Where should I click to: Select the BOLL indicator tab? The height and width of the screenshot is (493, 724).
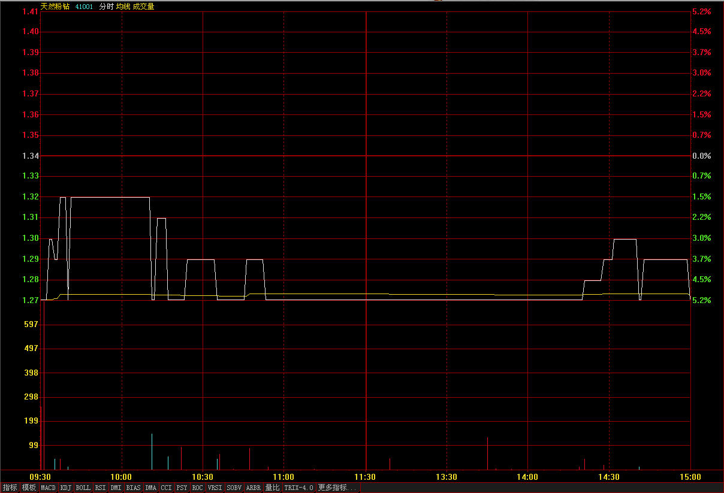click(83, 488)
